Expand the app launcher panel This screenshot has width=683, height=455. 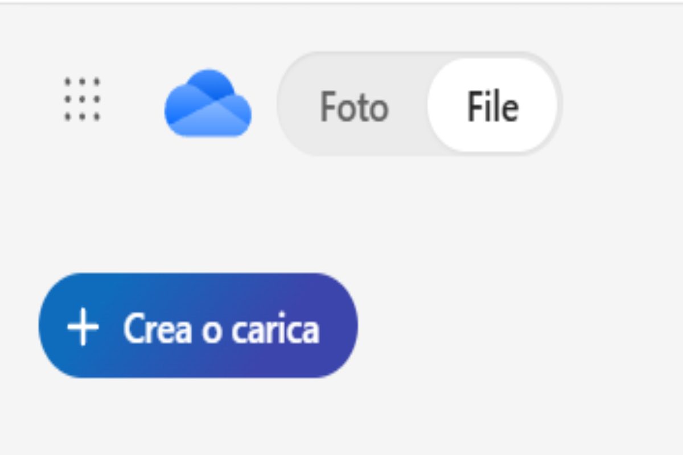(x=82, y=99)
